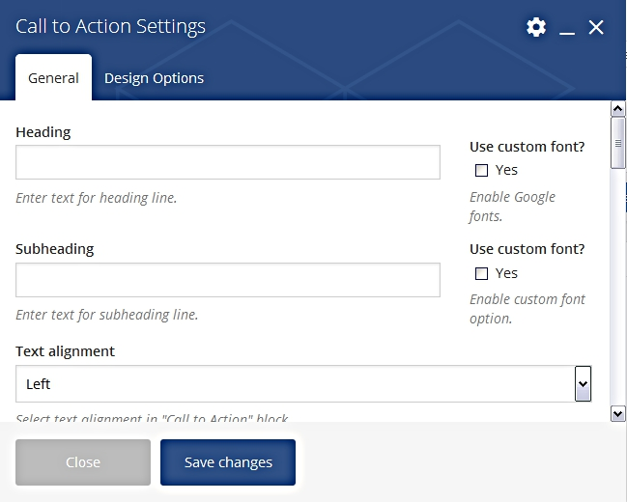Focus the Subheading text field
Viewport: 627px width, 502px height.
228,280
